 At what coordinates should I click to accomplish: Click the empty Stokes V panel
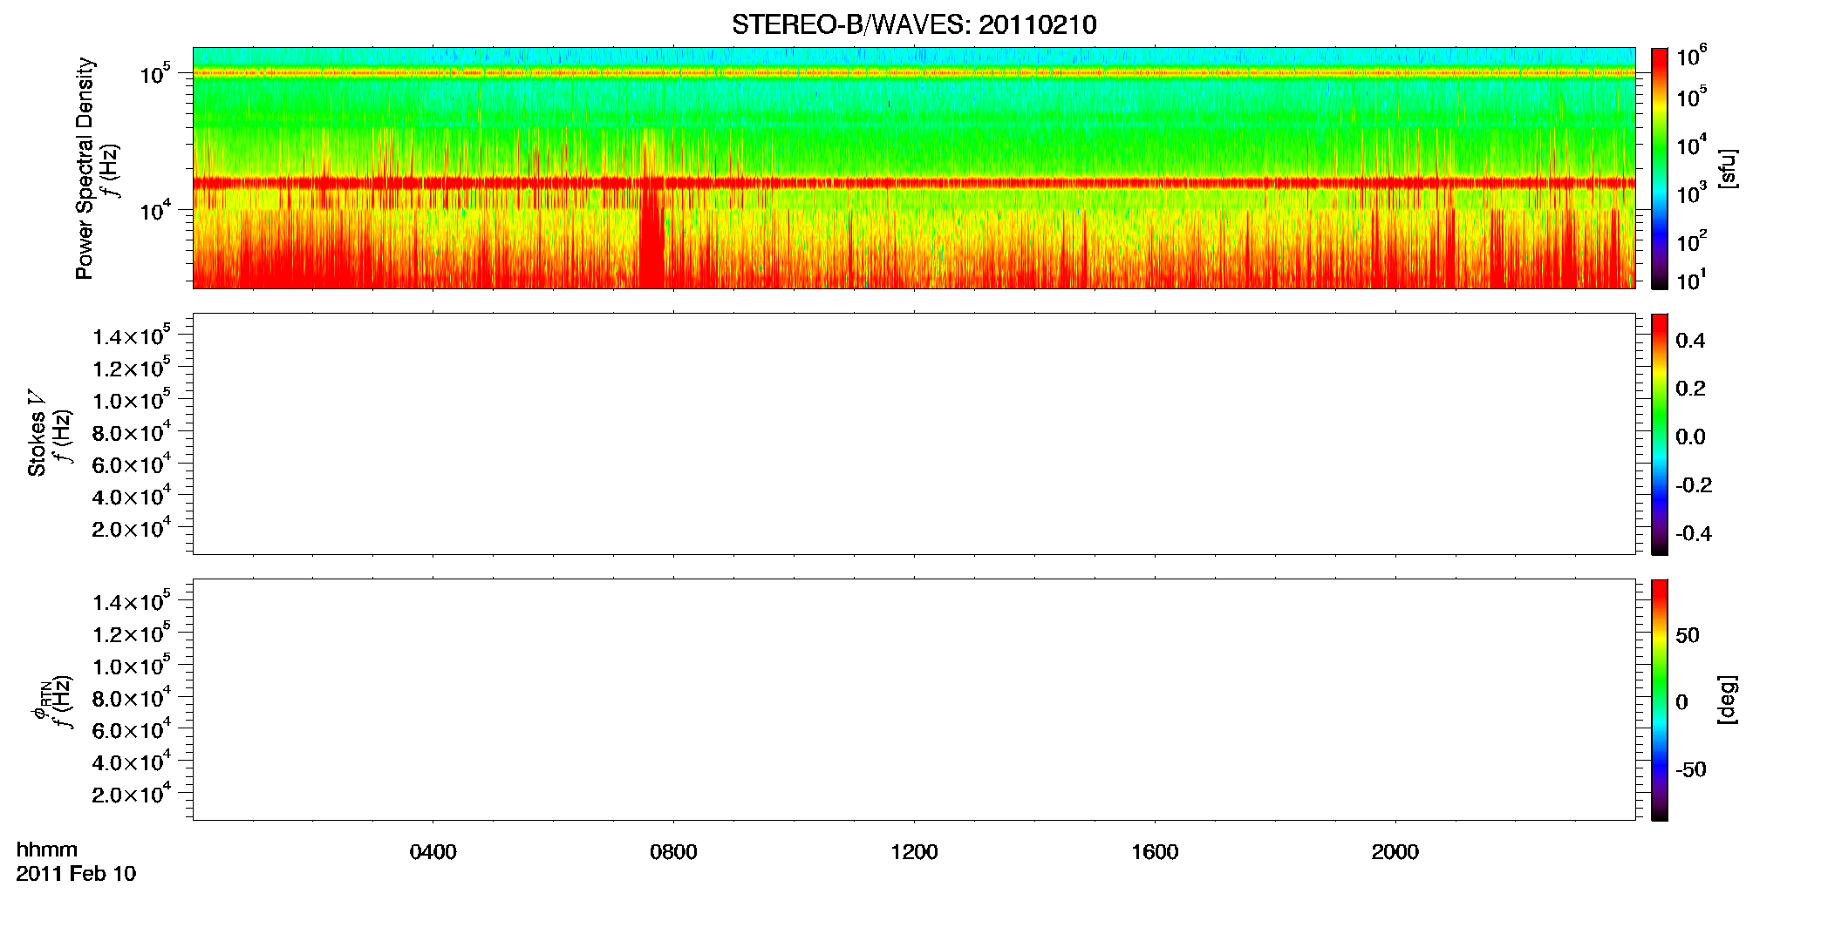[914, 434]
